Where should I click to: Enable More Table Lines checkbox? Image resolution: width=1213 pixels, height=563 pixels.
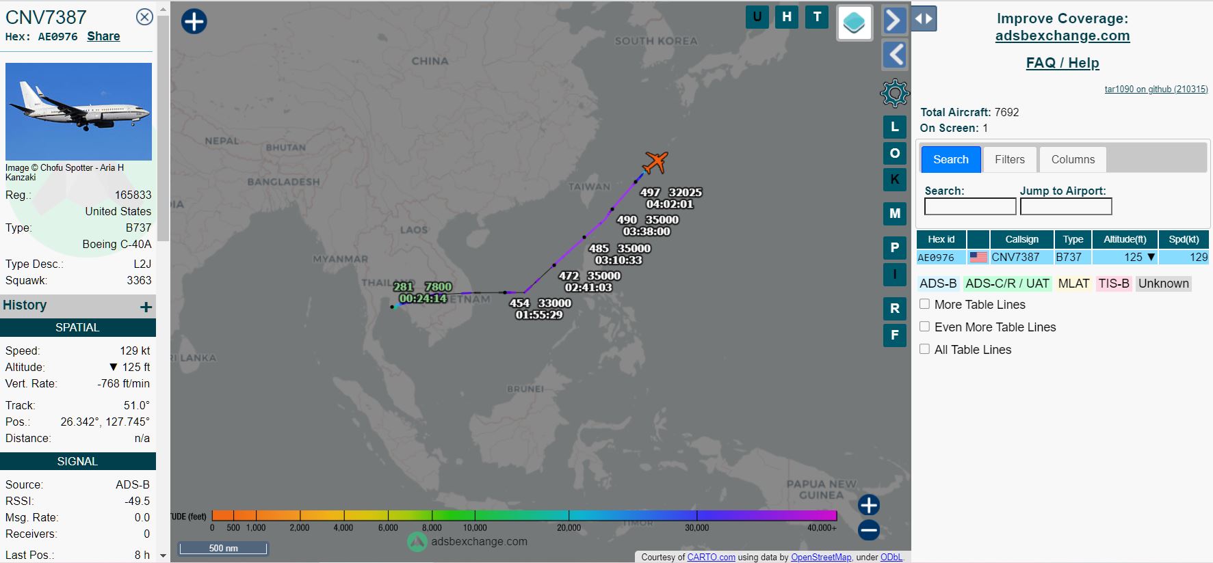pos(924,304)
